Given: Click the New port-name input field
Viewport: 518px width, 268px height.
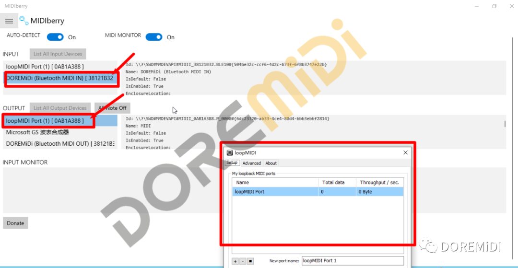Looking at the screenshot, I should coord(353,261).
